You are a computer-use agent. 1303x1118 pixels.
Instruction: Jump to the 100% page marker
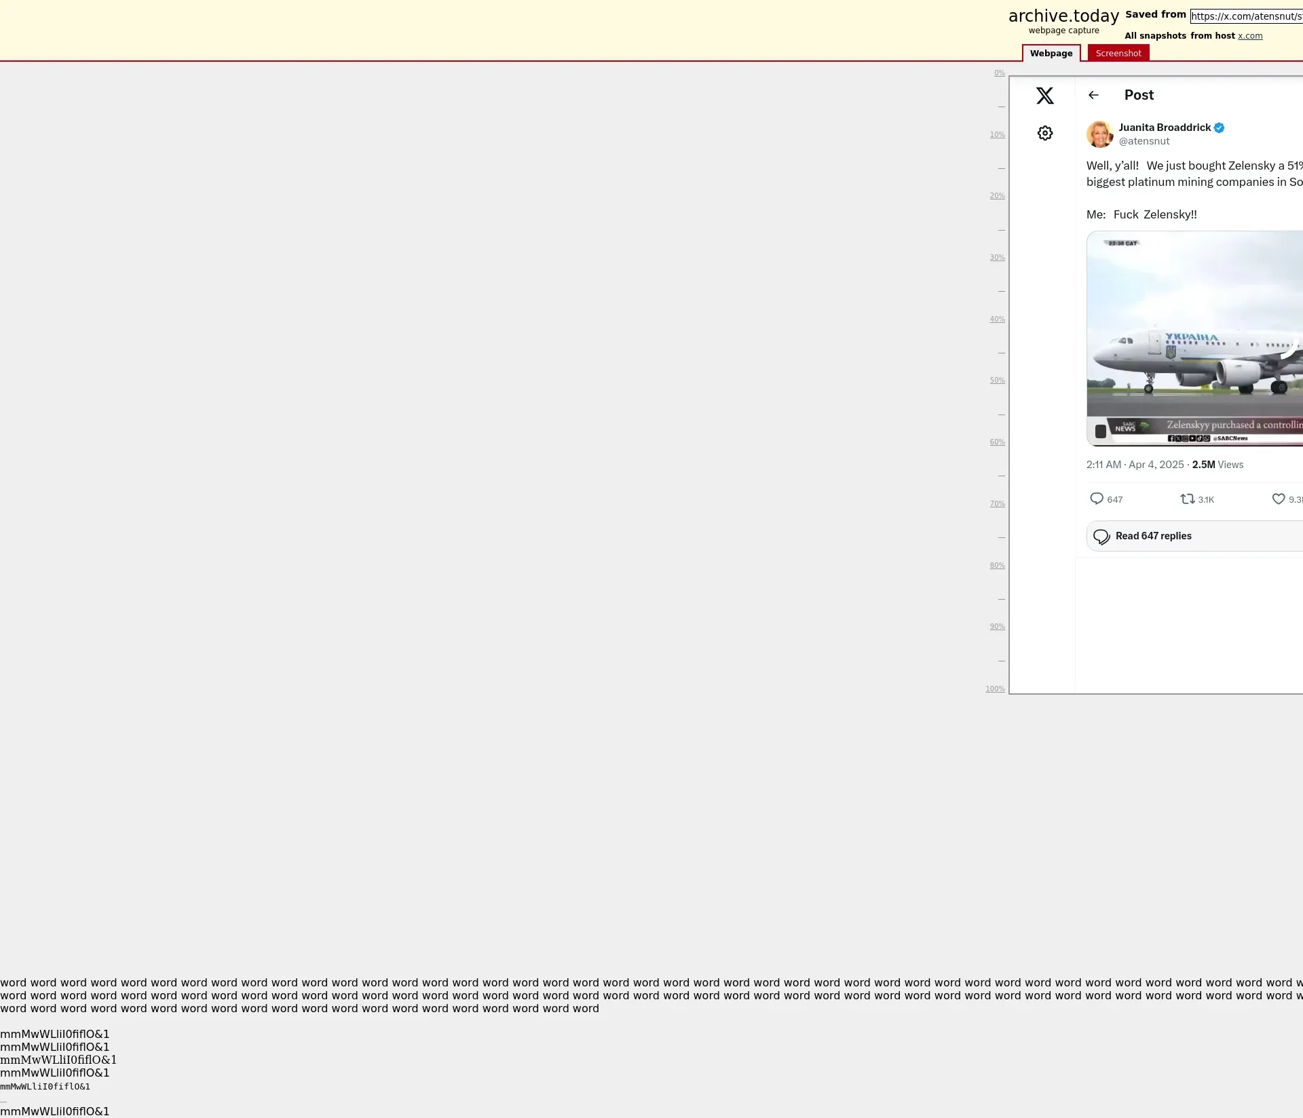(x=995, y=689)
